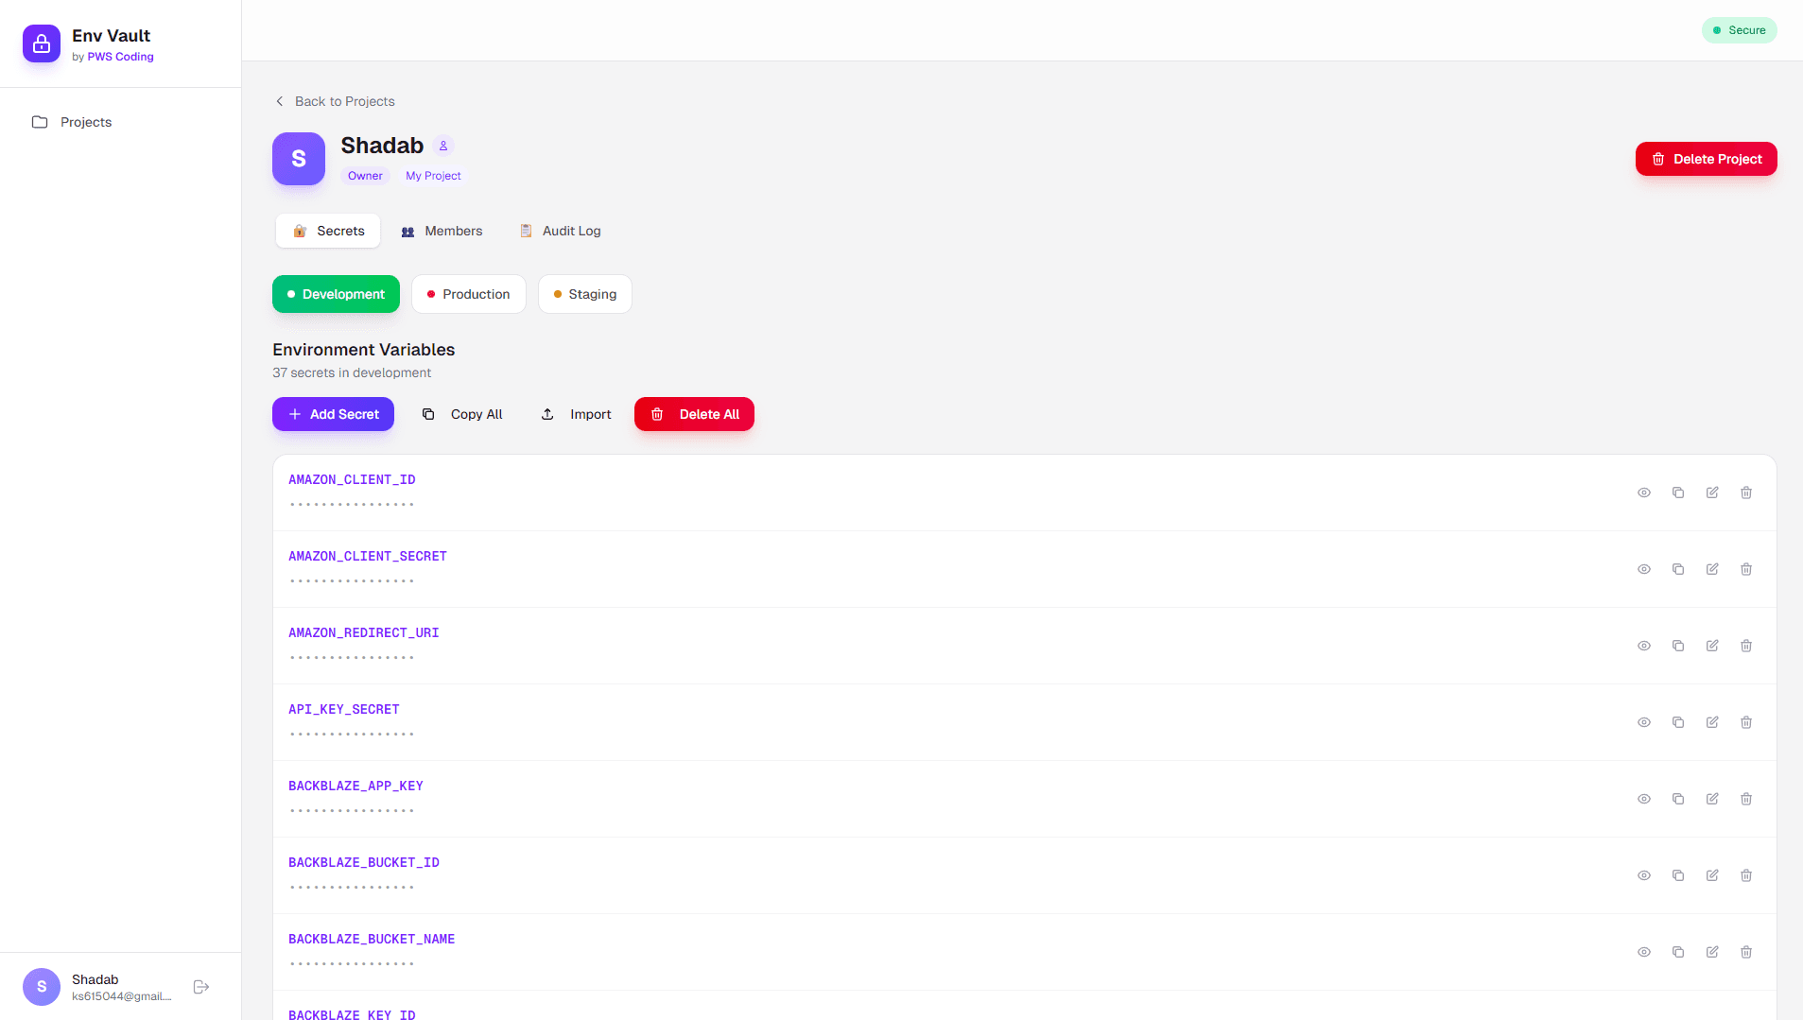1803x1020 pixels.
Task: Delete the AMAZON_REDIRECT_URI secret
Action: point(1746,646)
